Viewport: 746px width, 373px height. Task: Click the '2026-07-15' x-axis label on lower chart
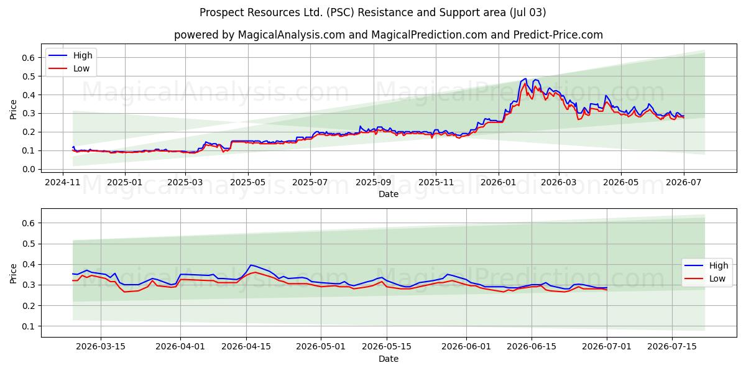(x=672, y=348)
